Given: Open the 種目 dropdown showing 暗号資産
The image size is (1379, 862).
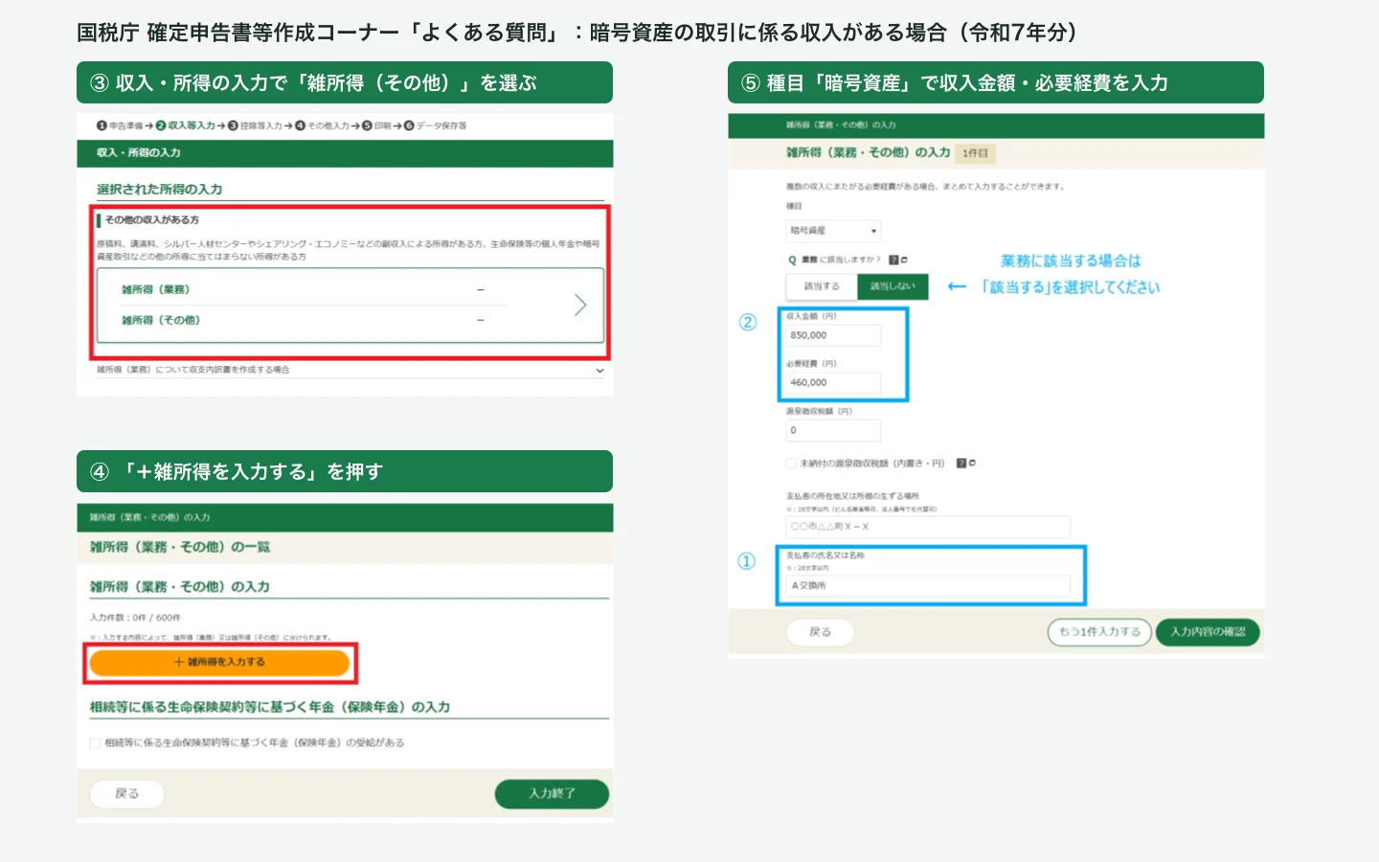Looking at the screenshot, I should point(833,231).
